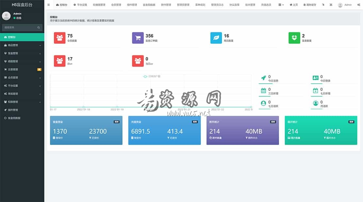Focus the sidebar menu search field
Screen dimensions: 363x202
19,27
